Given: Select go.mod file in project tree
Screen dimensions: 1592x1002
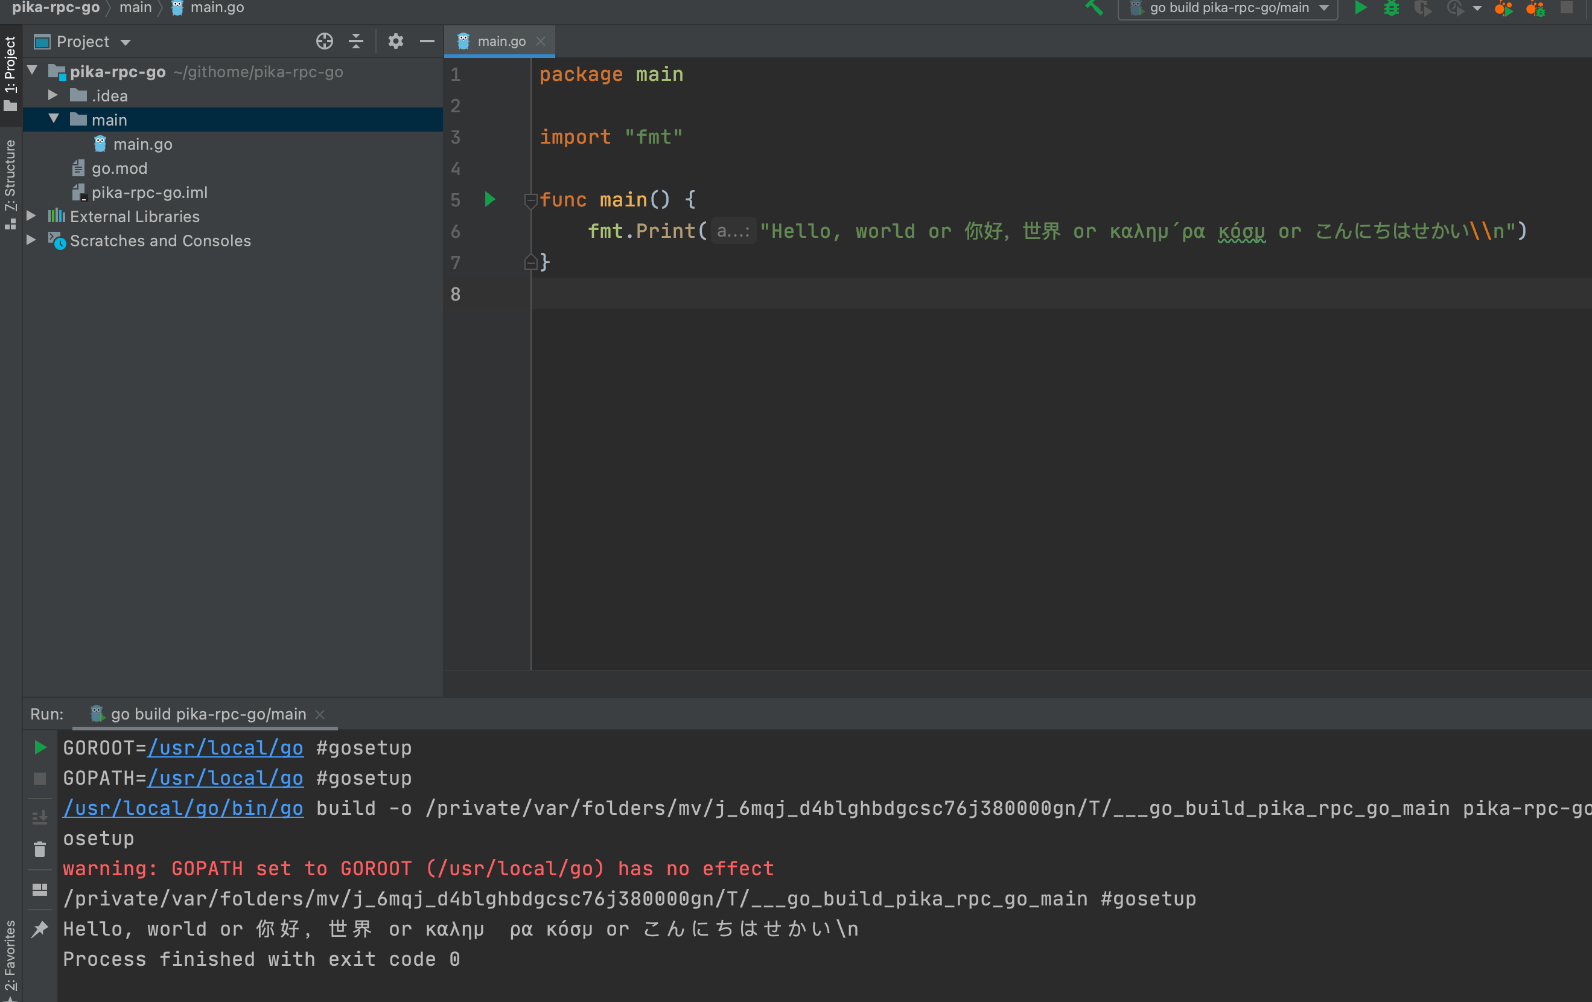Looking at the screenshot, I should [119, 168].
